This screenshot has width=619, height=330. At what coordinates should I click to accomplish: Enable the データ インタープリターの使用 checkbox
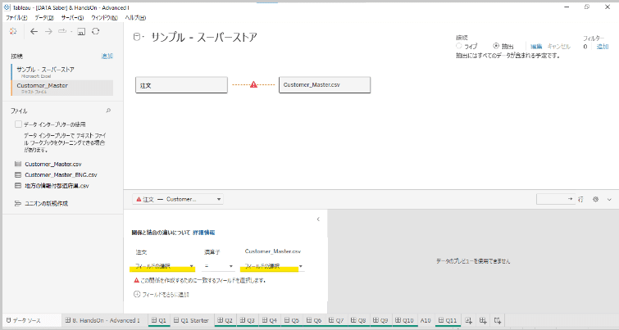[18, 124]
